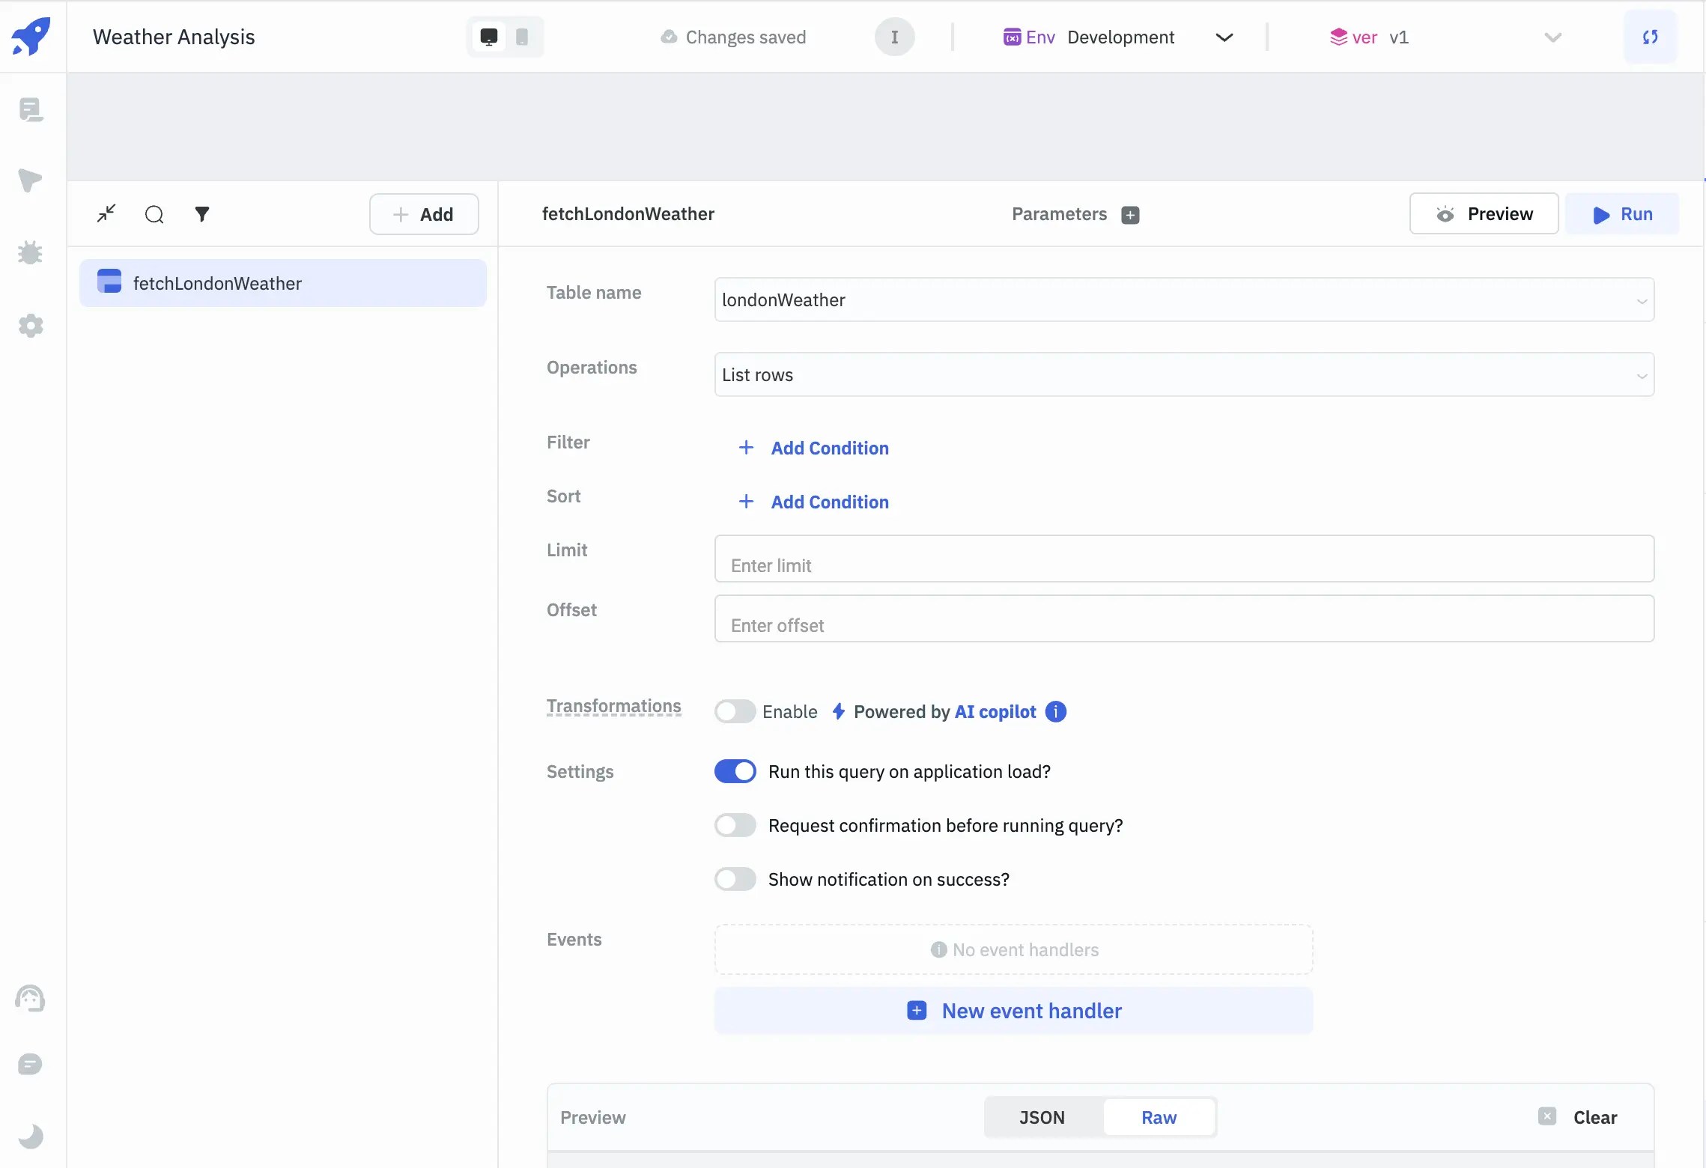Open the inspector cursor icon in sidebar
The height and width of the screenshot is (1168, 1706).
30,180
